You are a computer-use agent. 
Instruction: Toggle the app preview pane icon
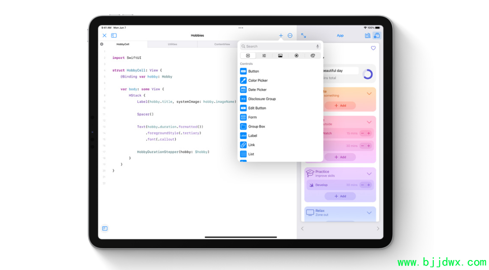[x=377, y=36]
